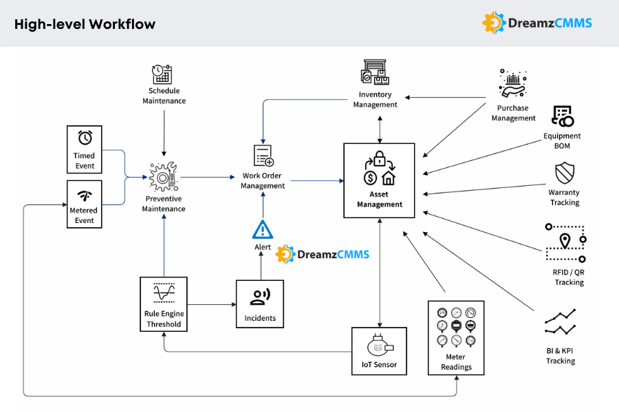Open the Warranty Tracking shield icon

565,173
